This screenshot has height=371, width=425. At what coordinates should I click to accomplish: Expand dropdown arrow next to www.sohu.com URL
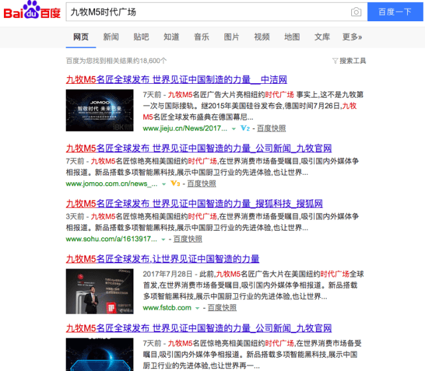163,239
